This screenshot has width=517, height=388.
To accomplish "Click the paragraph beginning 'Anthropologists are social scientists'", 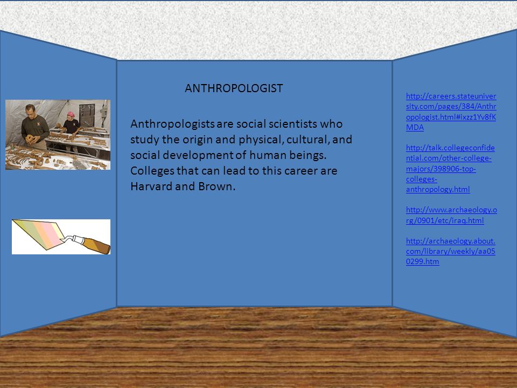I will tap(241, 155).
